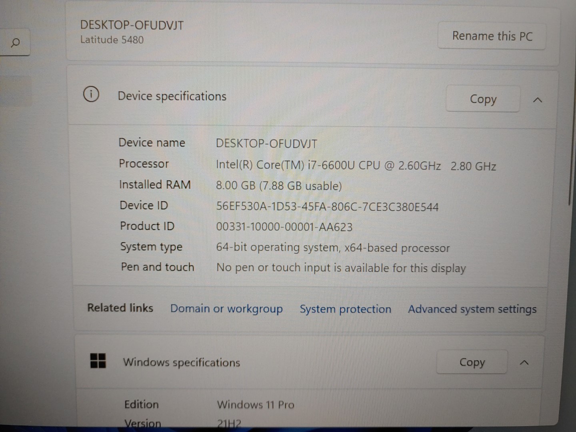
Task: Click the Device name value DESKTOP-OFUDVJT
Action: point(266,144)
